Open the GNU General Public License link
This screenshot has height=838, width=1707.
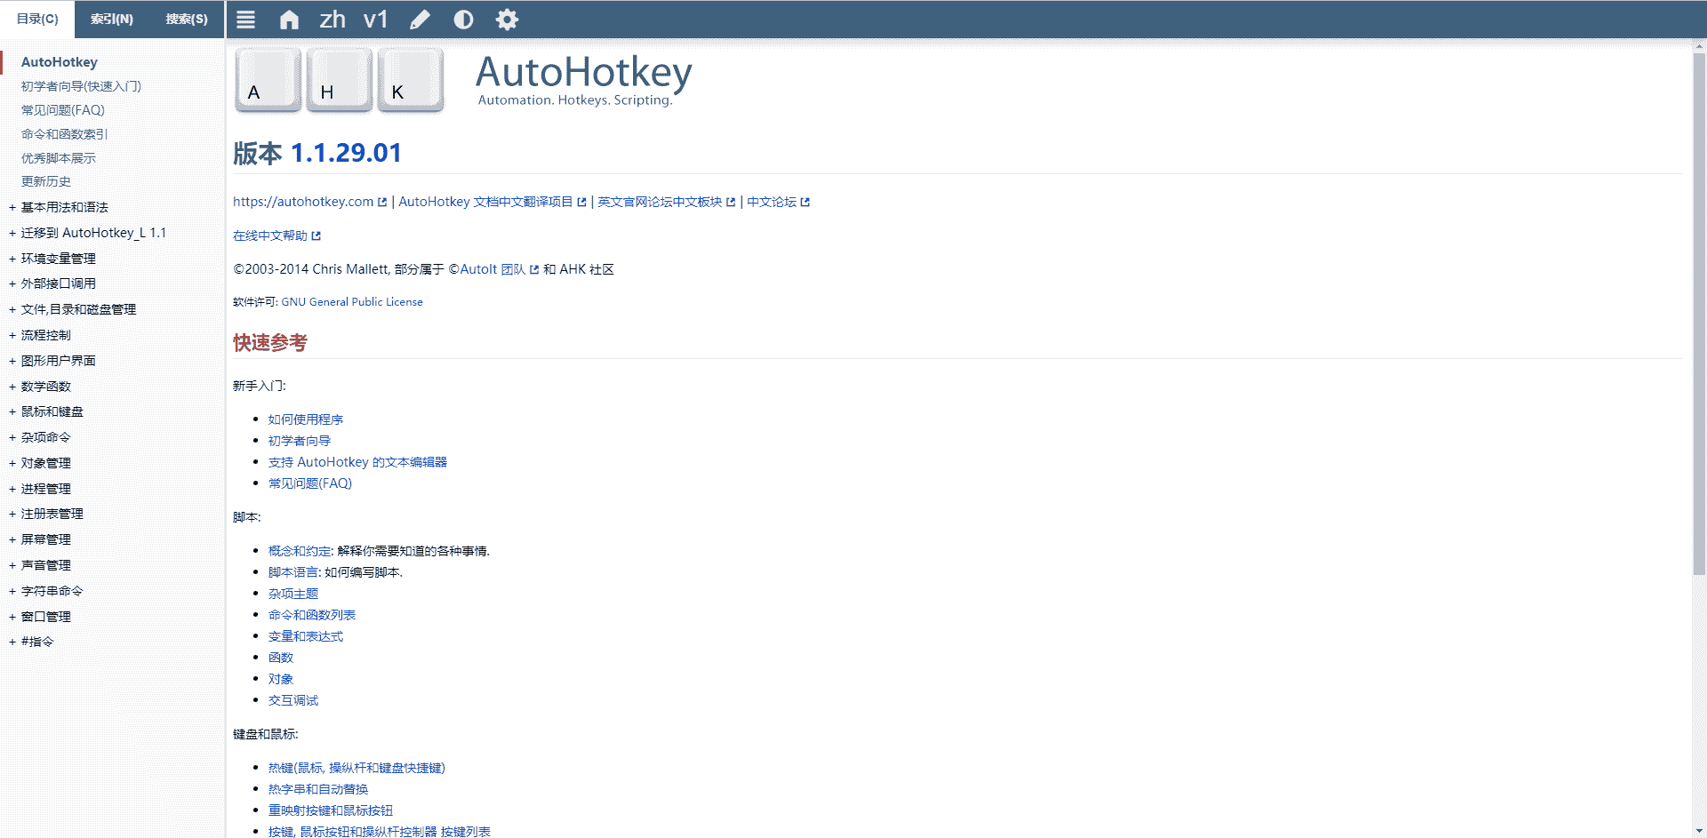[x=352, y=302]
